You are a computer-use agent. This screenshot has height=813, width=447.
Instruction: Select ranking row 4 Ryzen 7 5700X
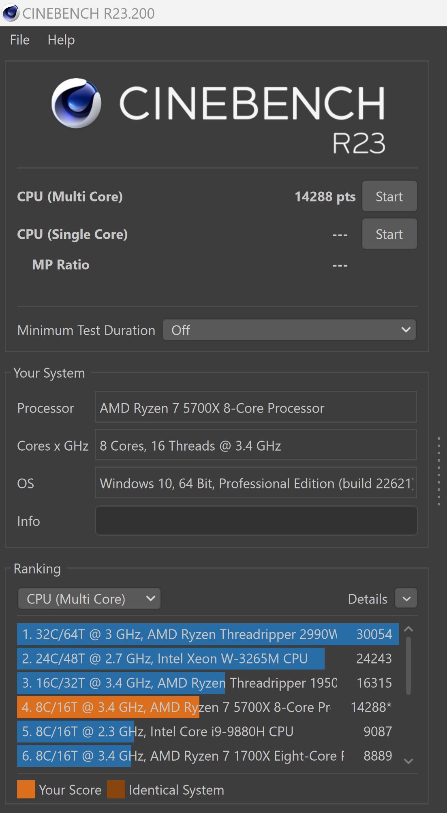coord(207,707)
